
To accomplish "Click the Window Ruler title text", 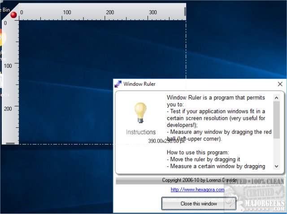I will point(139,84).
